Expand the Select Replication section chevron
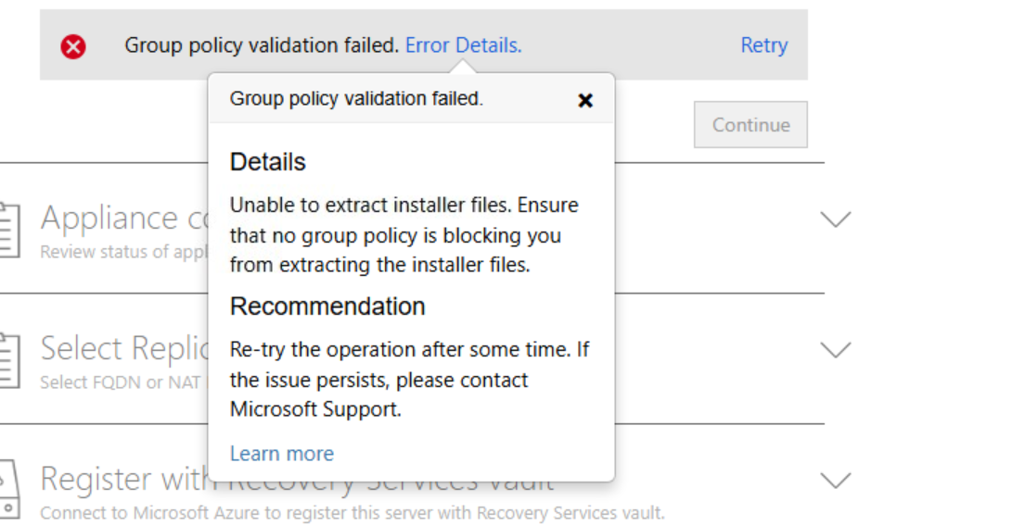The image size is (1013, 526). click(x=836, y=350)
